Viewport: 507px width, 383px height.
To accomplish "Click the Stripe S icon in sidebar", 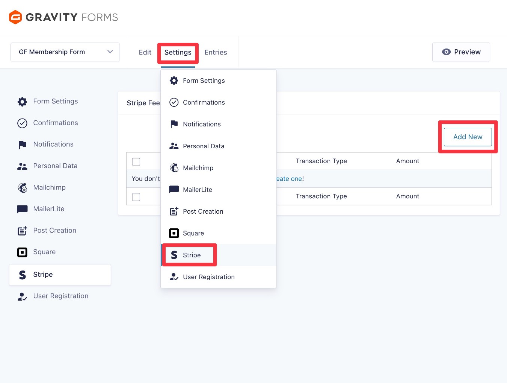I will (22, 275).
